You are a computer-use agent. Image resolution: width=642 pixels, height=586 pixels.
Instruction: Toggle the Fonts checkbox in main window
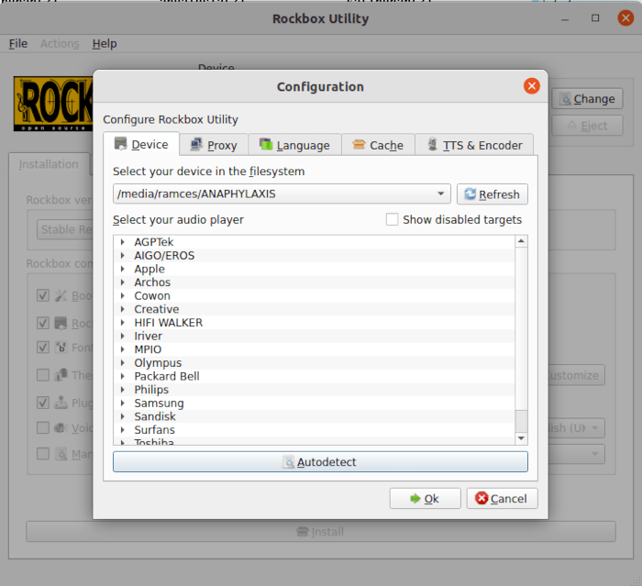[43, 348]
